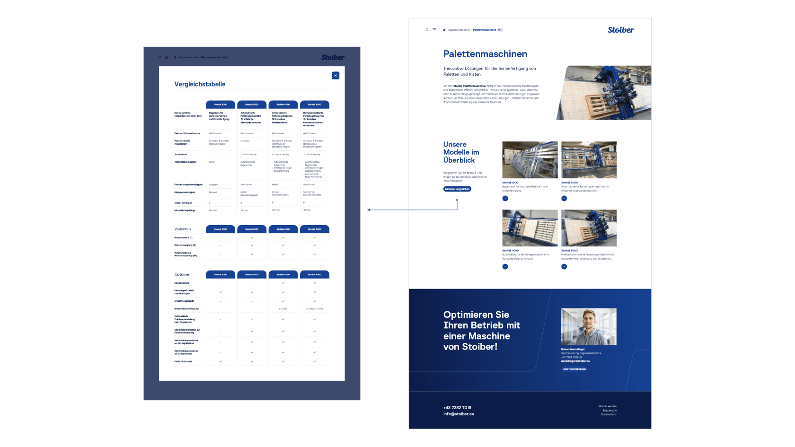Click the home icon in the Palettenmaschinen breadcrumb
Viewport: 795px width, 447px height.
[x=444, y=30]
